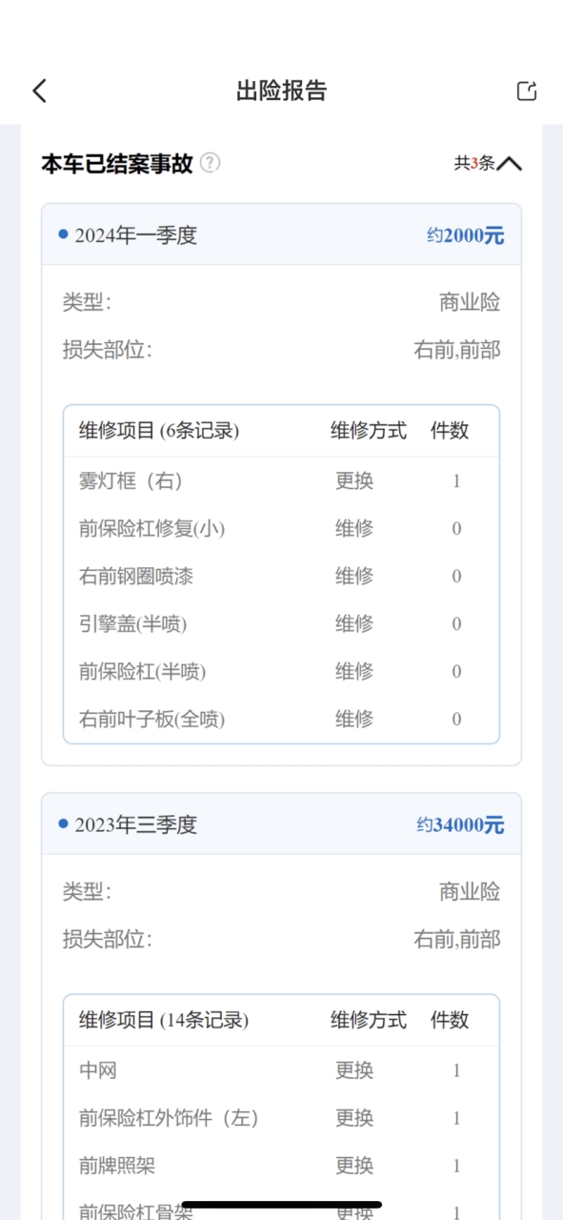Tap the 约34000元 amount
This screenshot has height=1220, width=563.
(x=460, y=824)
